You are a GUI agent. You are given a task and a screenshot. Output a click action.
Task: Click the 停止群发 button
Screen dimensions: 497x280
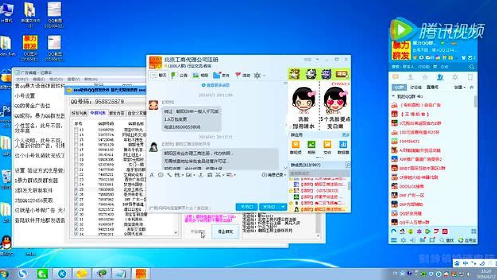pyautogui.click(x=225, y=232)
